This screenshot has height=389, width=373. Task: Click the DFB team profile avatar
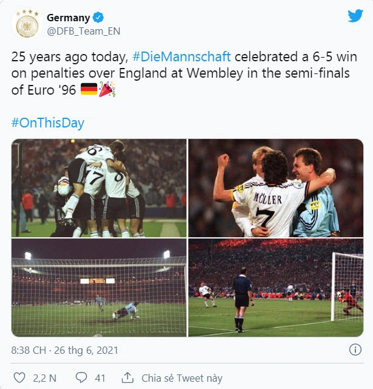coord(27,24)
